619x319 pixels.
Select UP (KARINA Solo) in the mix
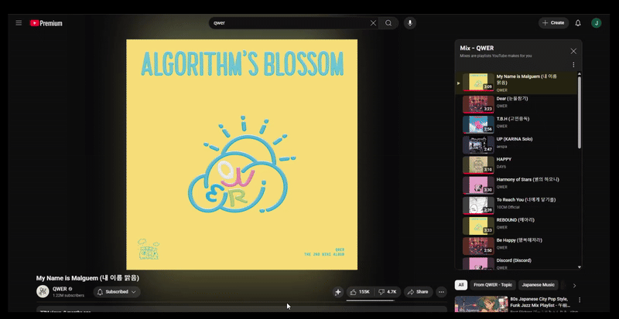516,144
